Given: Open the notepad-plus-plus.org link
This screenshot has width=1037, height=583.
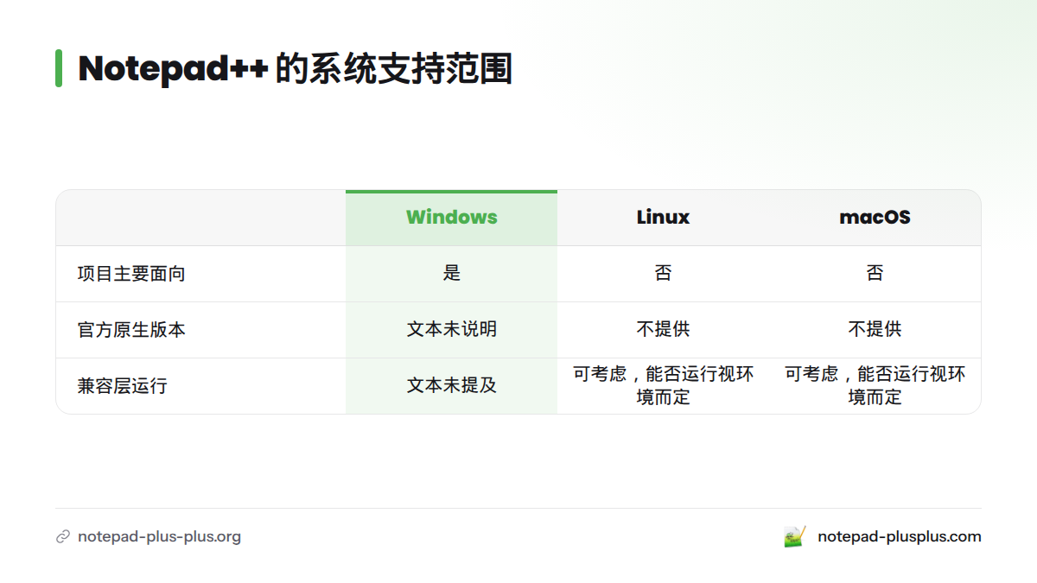Looking at the screenshot, I should click(x=159, y=536).
